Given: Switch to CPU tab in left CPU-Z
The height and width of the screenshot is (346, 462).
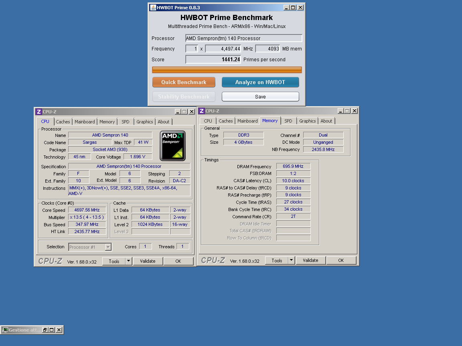Looking at the screenshot, I should 45,121.
